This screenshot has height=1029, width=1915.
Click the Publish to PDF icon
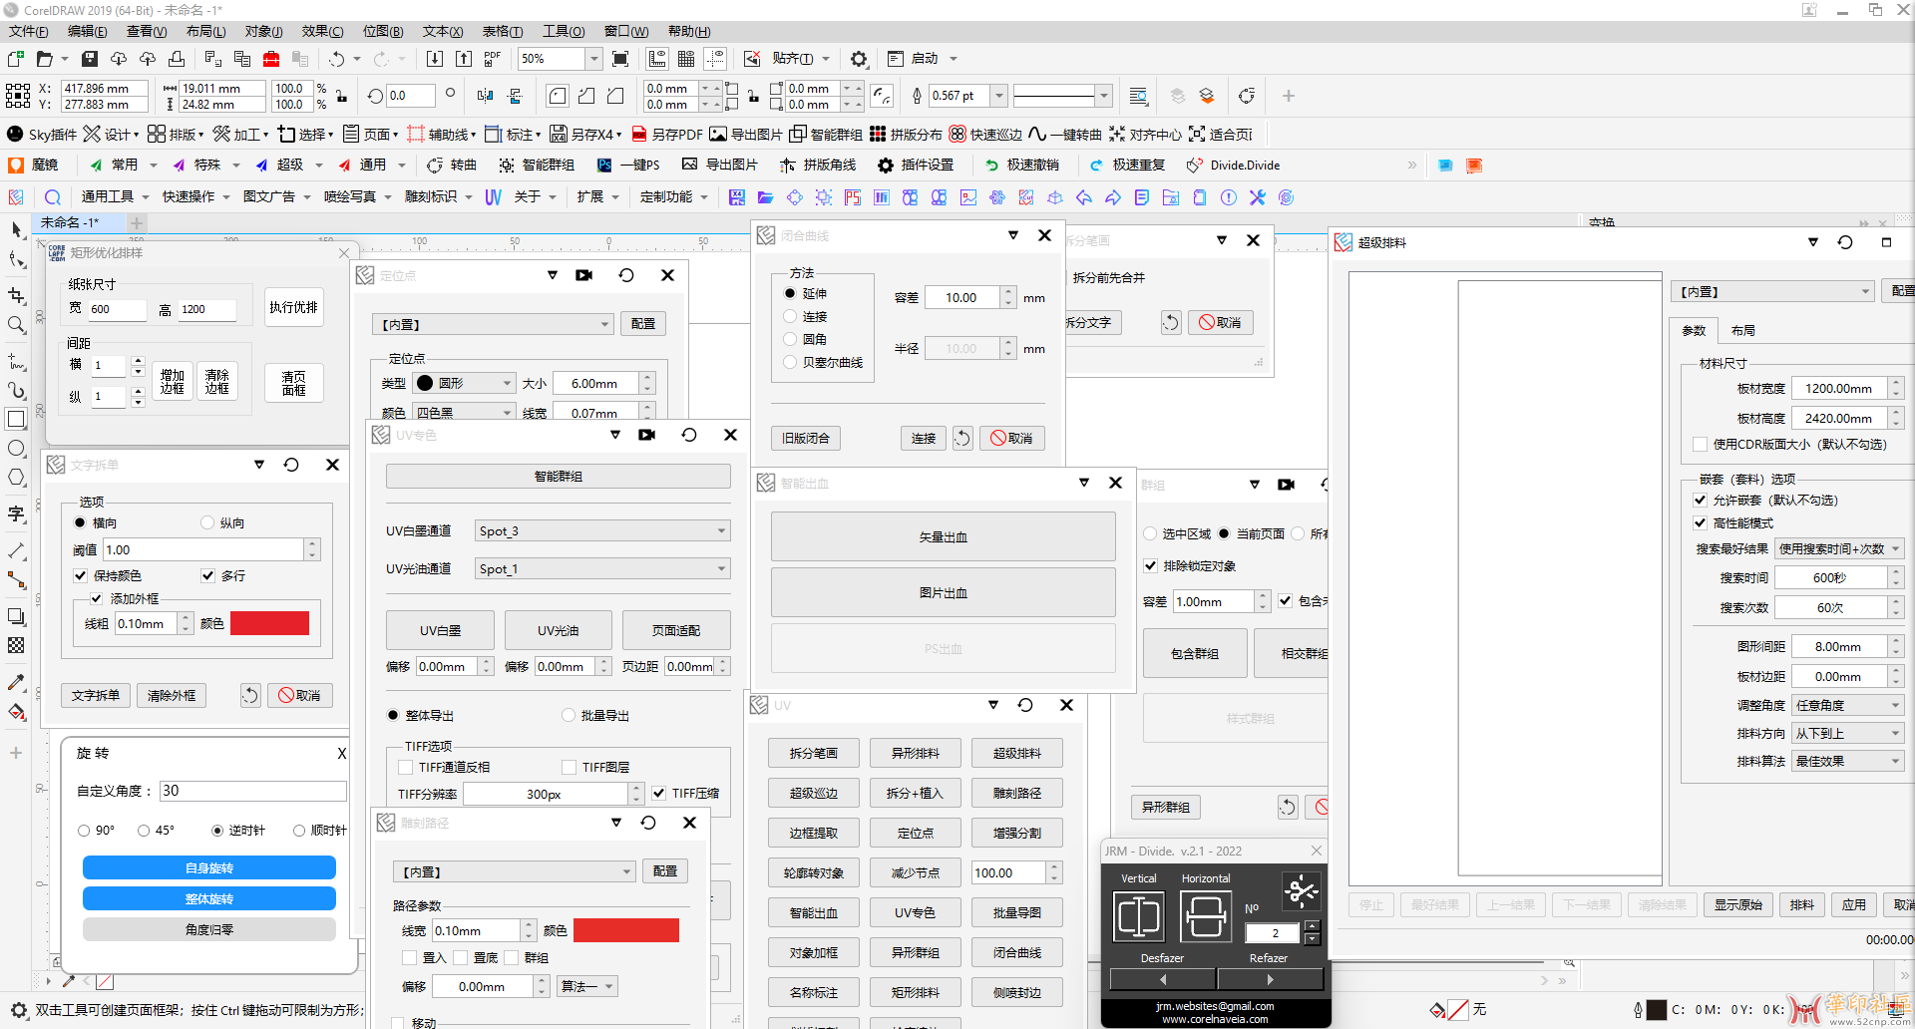click(493, 59)
